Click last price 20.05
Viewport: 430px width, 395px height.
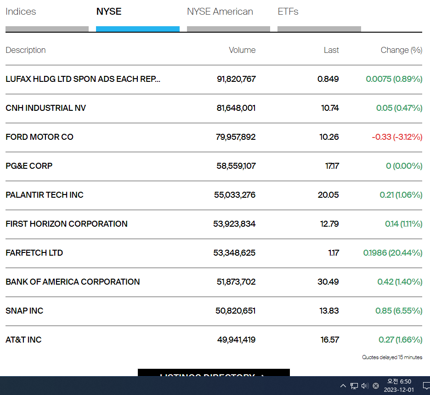click(x=328, y=195)
